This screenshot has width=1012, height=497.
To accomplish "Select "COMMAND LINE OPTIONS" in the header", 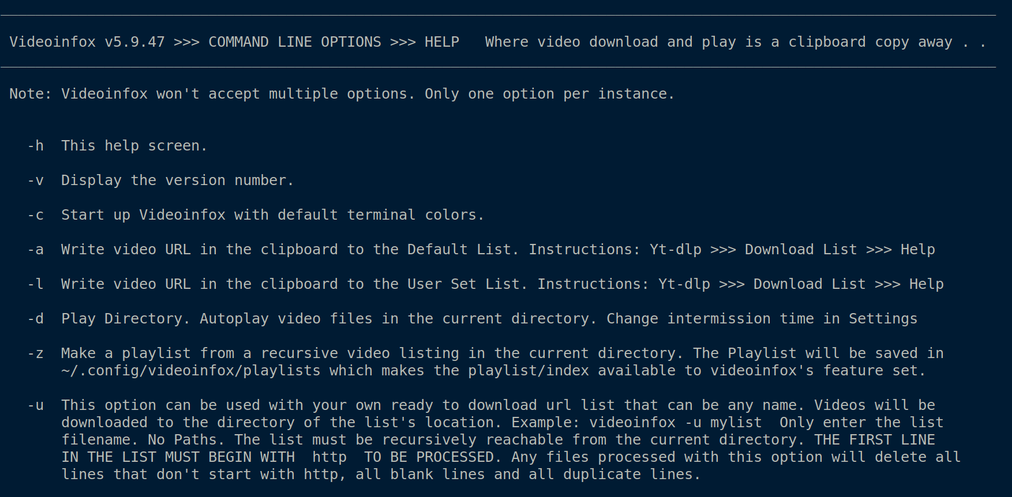I will [x=295, y=42].
